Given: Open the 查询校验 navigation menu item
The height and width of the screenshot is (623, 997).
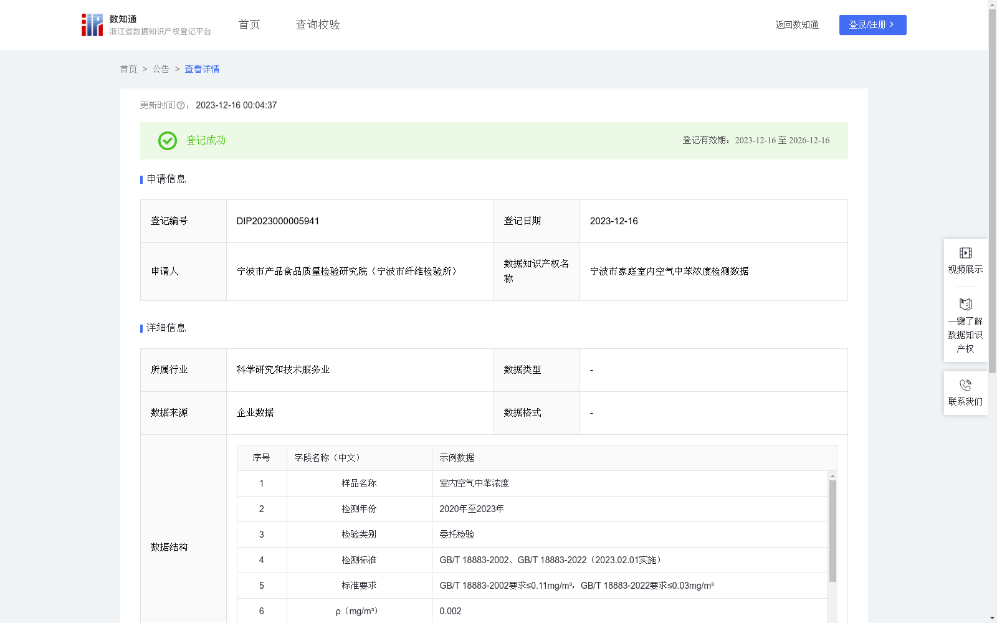Looking at the screenshot, I should [318, 25].
